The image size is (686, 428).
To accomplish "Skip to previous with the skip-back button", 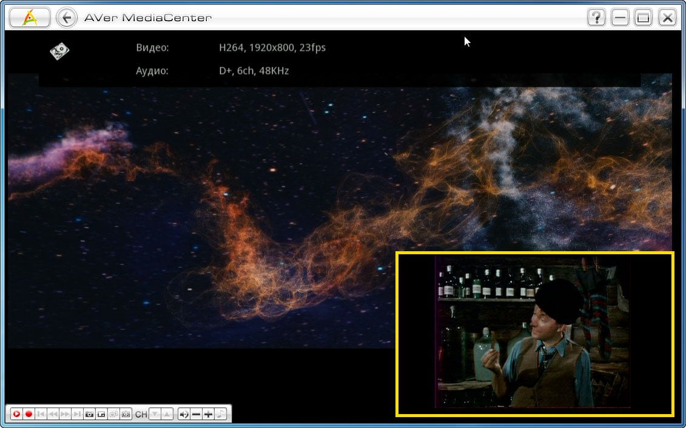I will 41,413.
